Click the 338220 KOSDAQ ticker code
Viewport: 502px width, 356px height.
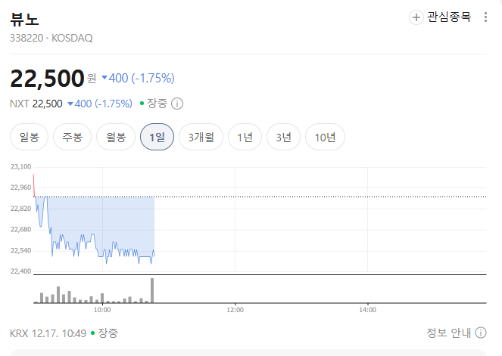coord(51,38)
